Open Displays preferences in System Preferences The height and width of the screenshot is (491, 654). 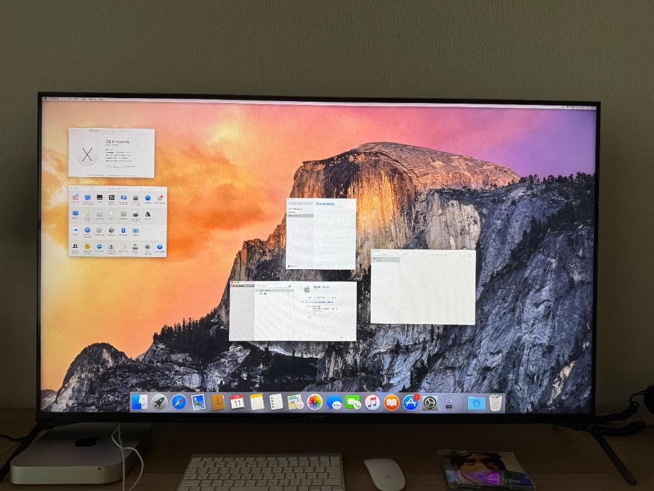coord(75,215)
